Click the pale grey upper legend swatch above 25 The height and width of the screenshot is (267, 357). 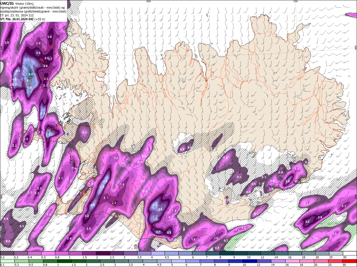[x=336, y=253]
